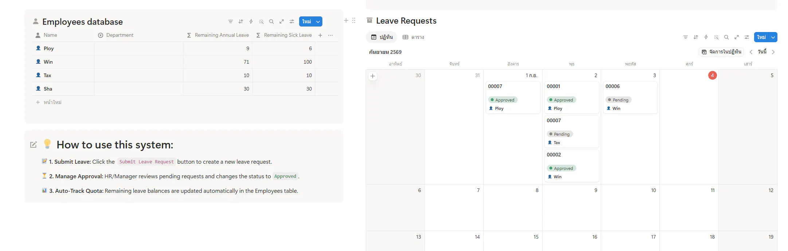Open the Leave Requests title
Image resolution: width=788 pixels, height=251 pixels.
(406, 21)
